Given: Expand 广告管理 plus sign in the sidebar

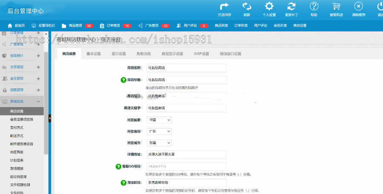Looking at the screenshot, I should tap(38, 44).
